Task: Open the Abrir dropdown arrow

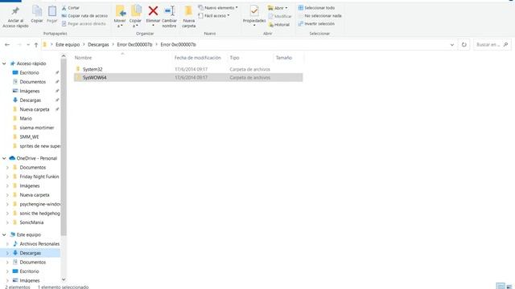Action: [x=286, y=8]
